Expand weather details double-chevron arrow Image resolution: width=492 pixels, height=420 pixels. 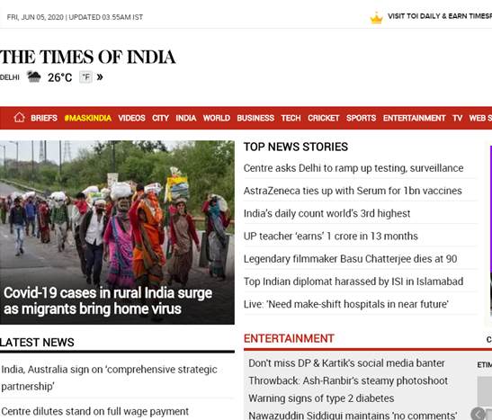click(100, 76)
